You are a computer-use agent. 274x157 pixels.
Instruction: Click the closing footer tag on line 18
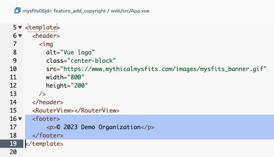(48, 135)
